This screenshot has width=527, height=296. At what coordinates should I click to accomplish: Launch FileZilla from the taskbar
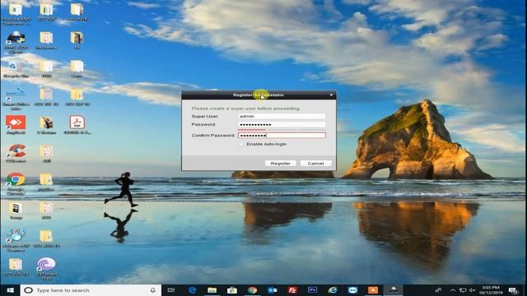point(292,290)
